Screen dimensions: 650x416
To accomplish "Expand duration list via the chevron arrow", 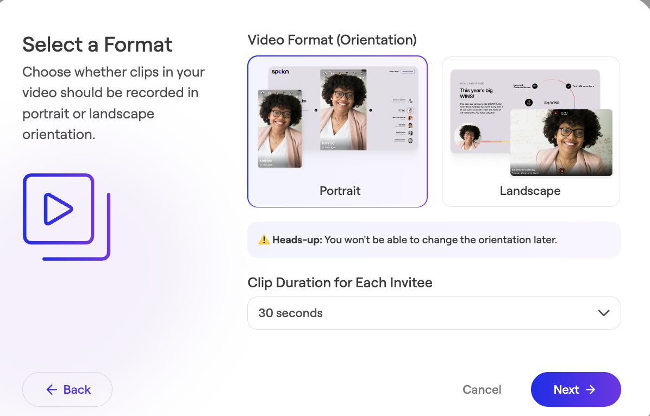I will point(604,313).
